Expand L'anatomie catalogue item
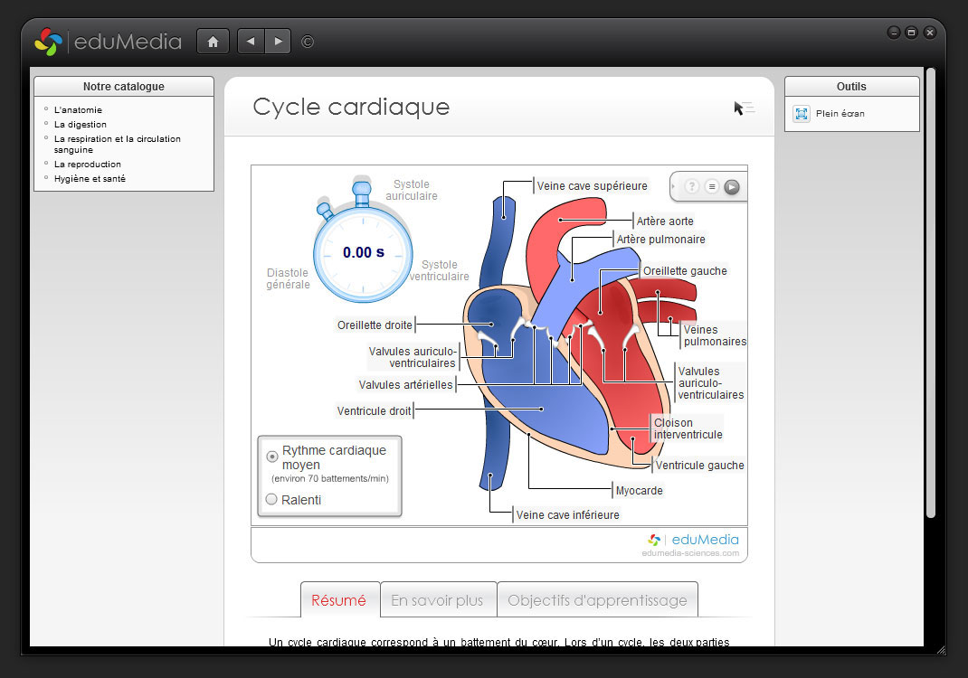The image size is (968, 678). [78, 110]
